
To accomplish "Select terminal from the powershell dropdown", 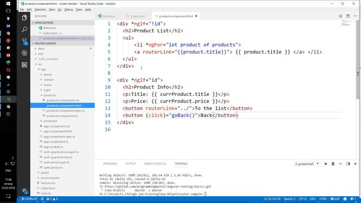I will 307,164.
